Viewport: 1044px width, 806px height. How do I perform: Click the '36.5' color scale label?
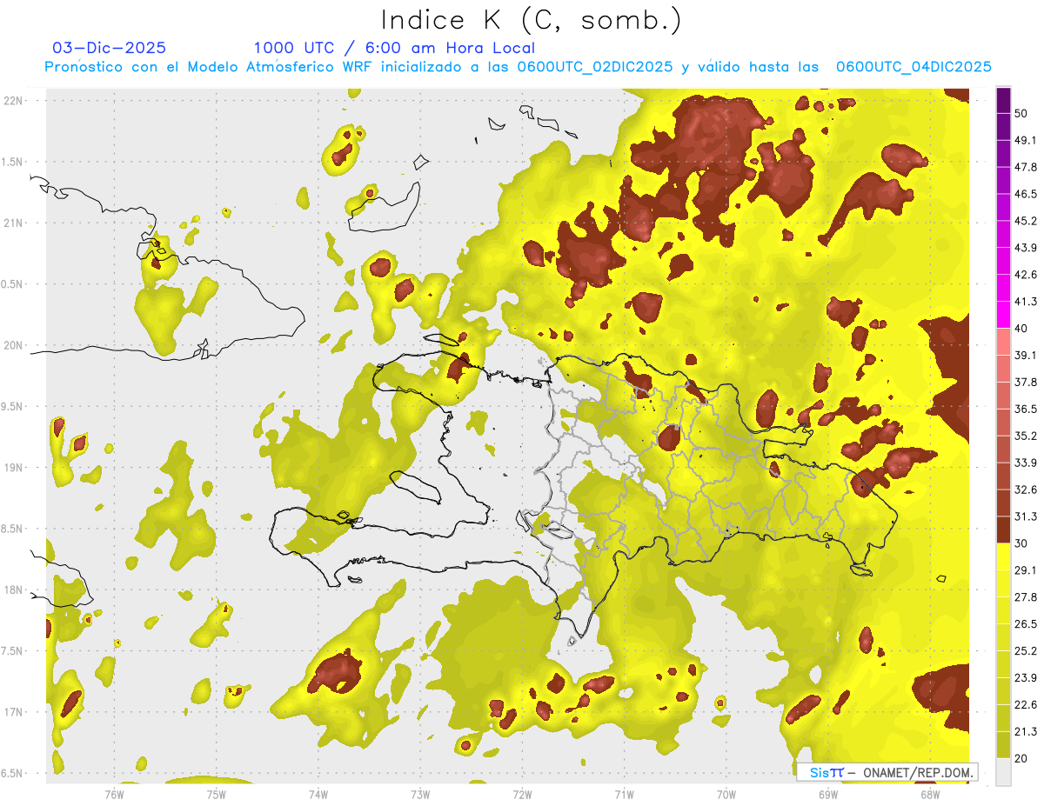click(x=1025, y=409)
